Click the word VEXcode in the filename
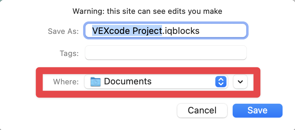This screenshot has height=130, width=295. click(x=111, y=31)
